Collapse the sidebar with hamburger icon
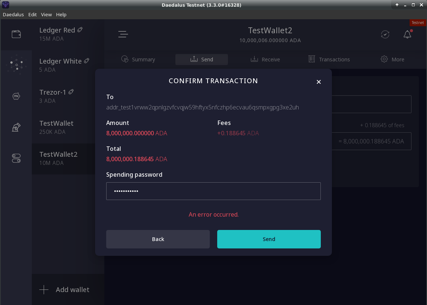427x305 pixels. [123, 34]
